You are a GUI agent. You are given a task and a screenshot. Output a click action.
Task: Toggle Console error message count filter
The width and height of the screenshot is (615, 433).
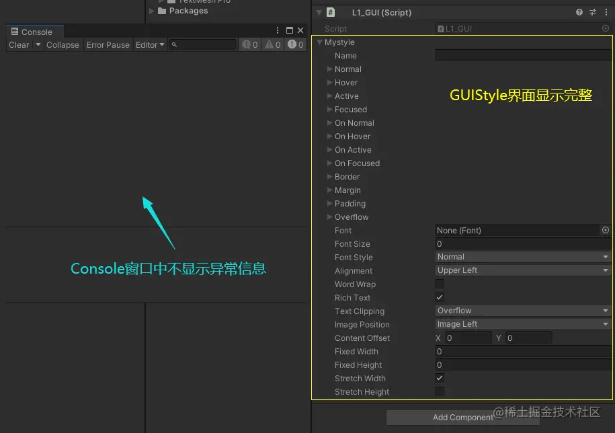[x=295, y=44]
